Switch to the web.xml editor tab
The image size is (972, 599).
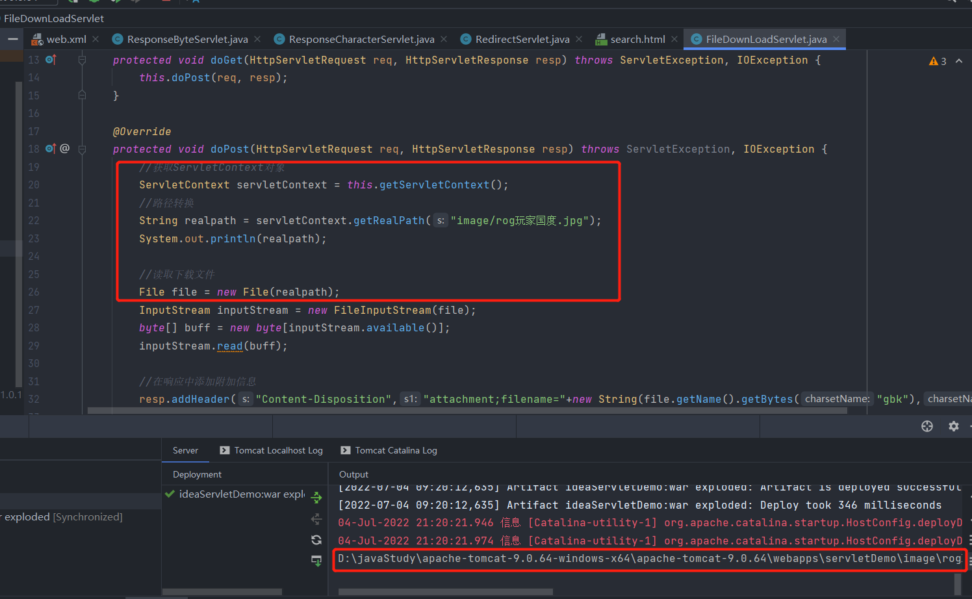[66, 39]
